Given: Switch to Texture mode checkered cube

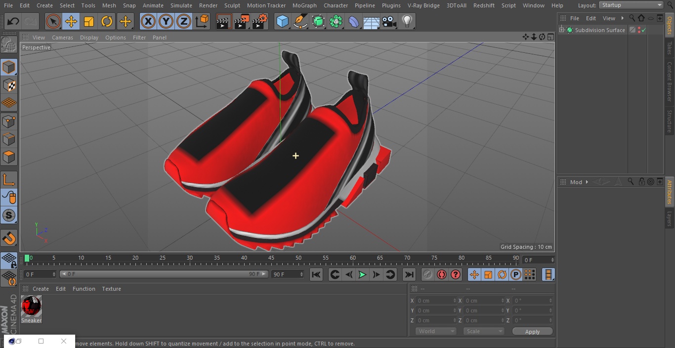Looking at the screenshot, I should click(9, 85).
